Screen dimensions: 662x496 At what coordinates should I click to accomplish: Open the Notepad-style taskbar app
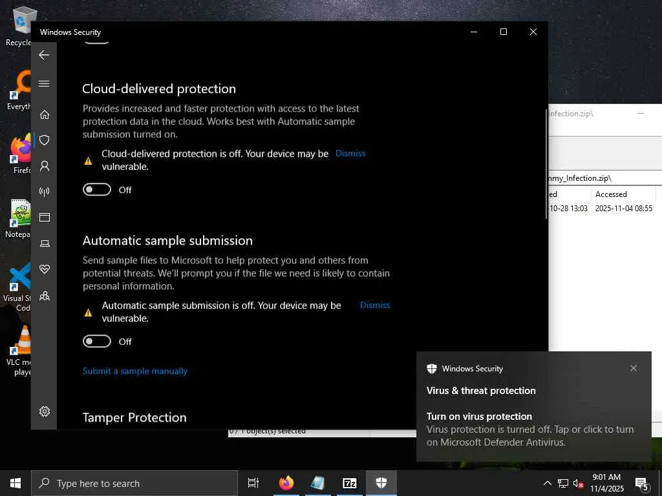[x=317, y=483]
